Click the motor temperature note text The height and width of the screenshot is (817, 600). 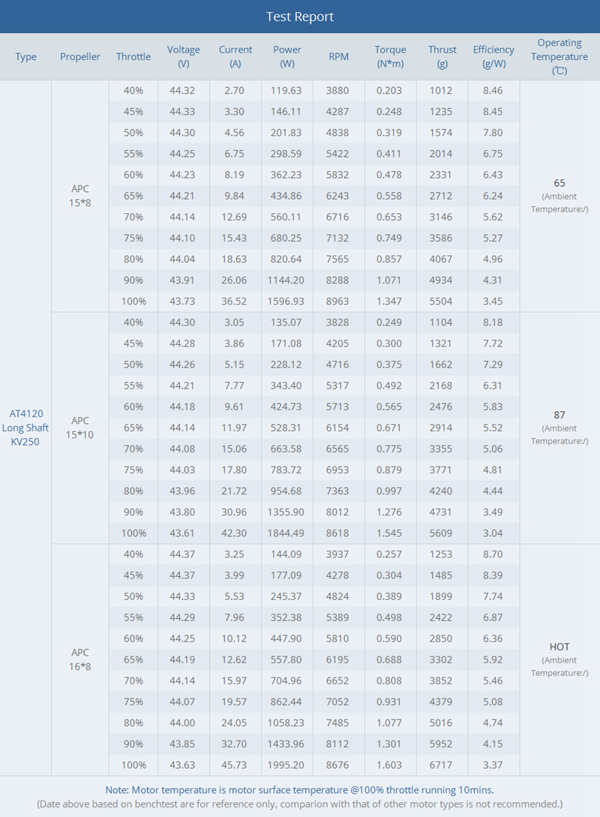point(300,789)
